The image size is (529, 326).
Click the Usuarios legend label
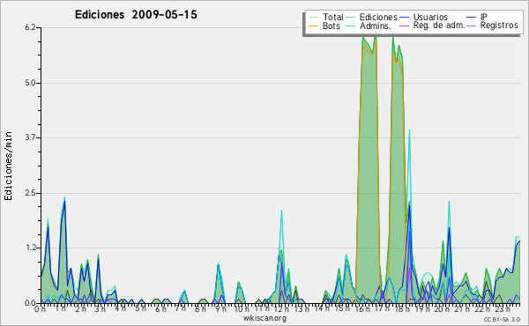pos(430,17)
